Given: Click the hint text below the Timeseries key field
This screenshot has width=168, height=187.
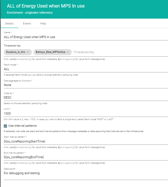Looking at the screenshot, I should (54, 59).
